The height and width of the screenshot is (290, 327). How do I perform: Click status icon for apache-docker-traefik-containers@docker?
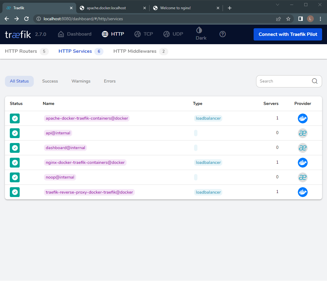coord(15,118)
